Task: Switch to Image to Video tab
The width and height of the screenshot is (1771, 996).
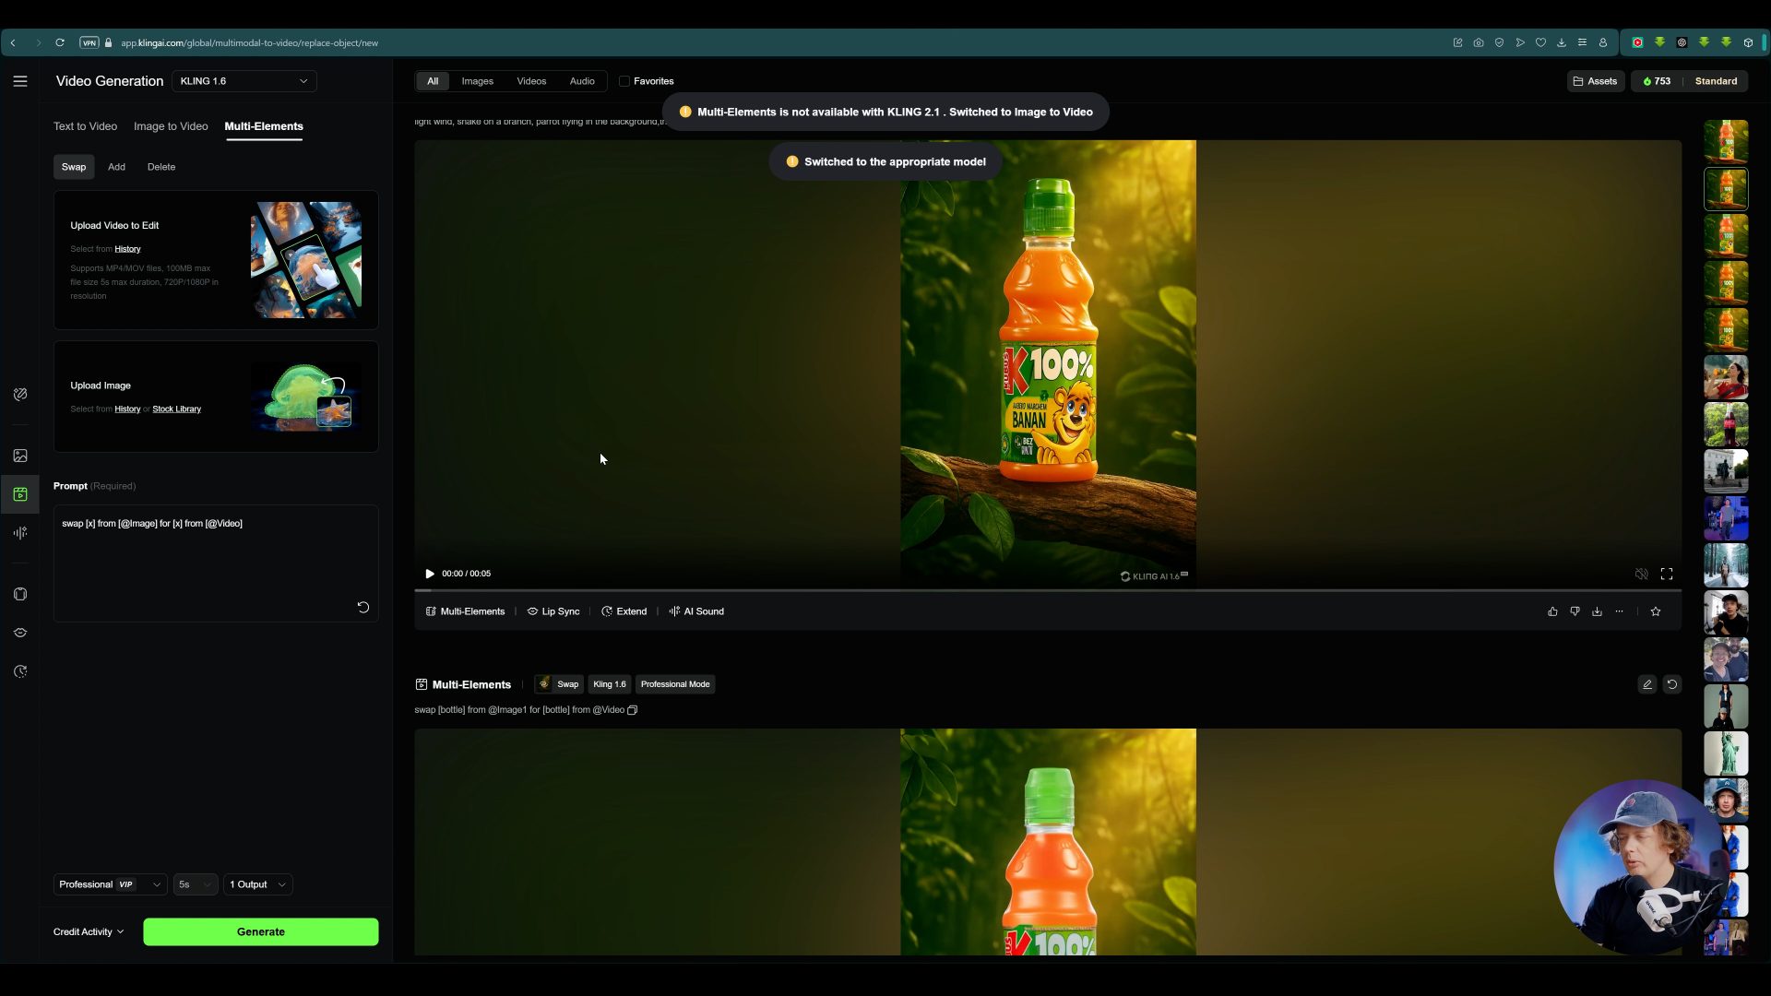Action: click(x=171, y=126)
